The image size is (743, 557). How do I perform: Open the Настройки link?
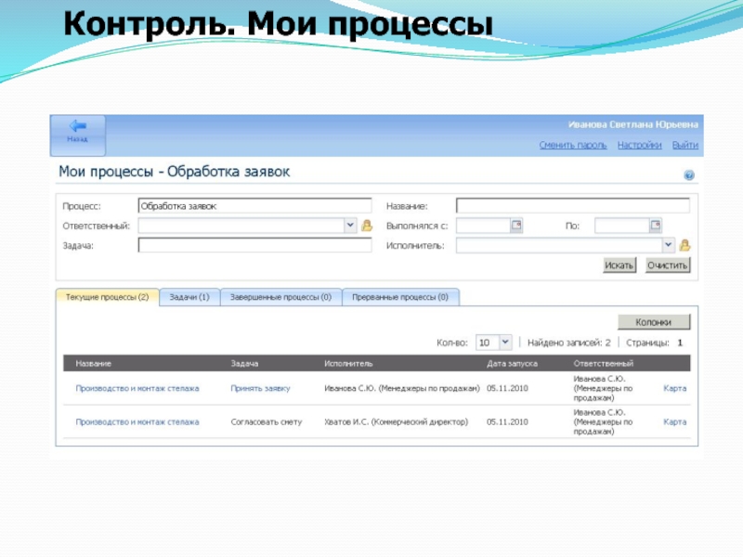coord(639,145)
